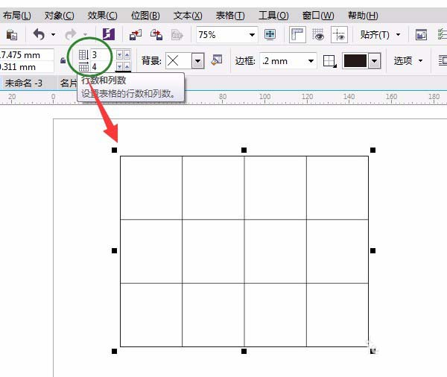Image resolution: width=447 pixels, height=377 pixels.
Task: Open the 表格(T) menu
Action: [230, 16]
